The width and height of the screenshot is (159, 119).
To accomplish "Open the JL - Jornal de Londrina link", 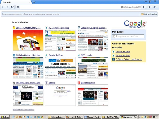I will (x=58, y=28).
